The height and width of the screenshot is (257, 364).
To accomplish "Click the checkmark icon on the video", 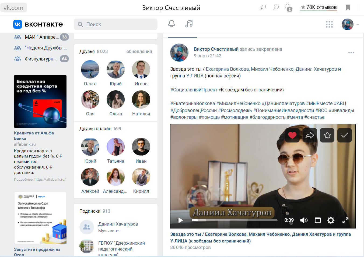I will click(x=345, y=135).
